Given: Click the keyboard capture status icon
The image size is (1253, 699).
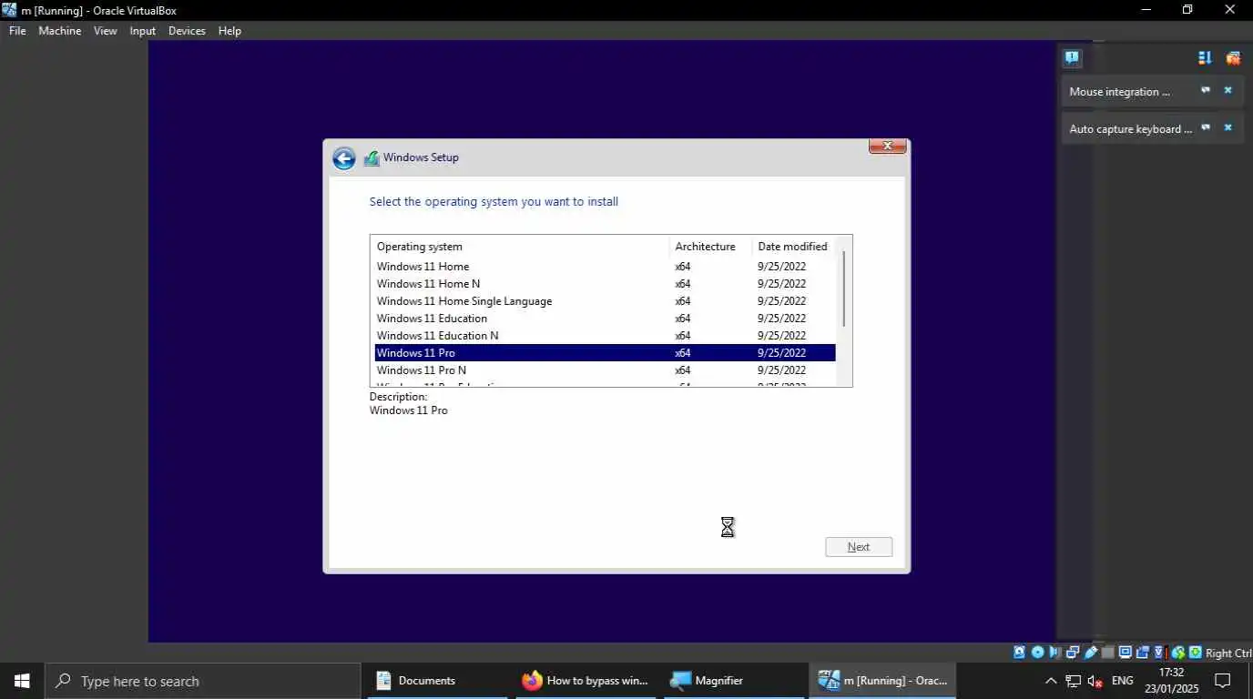Looking at the screenshot, I should coord(1195,653).
